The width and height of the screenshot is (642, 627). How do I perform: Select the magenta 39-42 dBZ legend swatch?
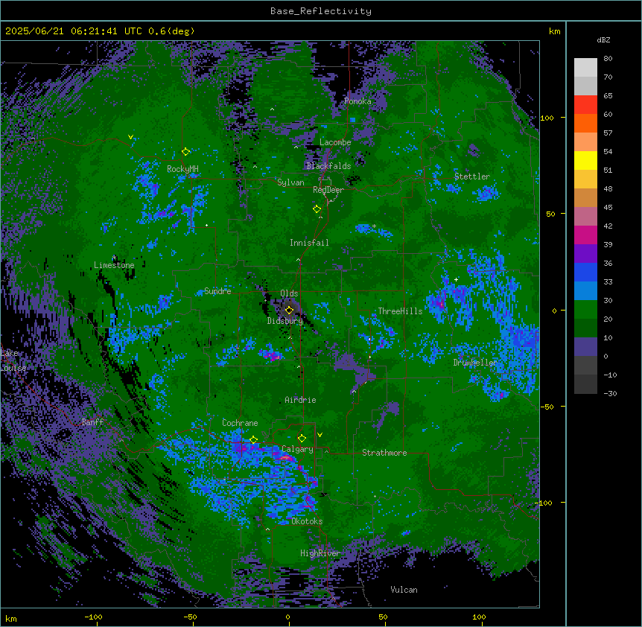click(585, 235)
